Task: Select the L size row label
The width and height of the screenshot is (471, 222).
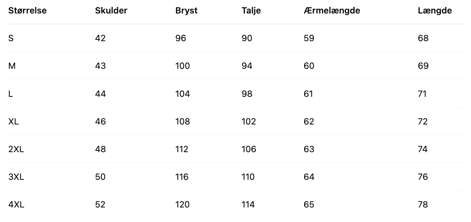Action: coord(11,94)
